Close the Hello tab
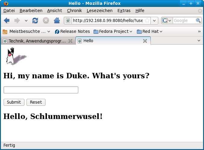The width and height of the screenshot is (204, 150). [x=145, y=41]
